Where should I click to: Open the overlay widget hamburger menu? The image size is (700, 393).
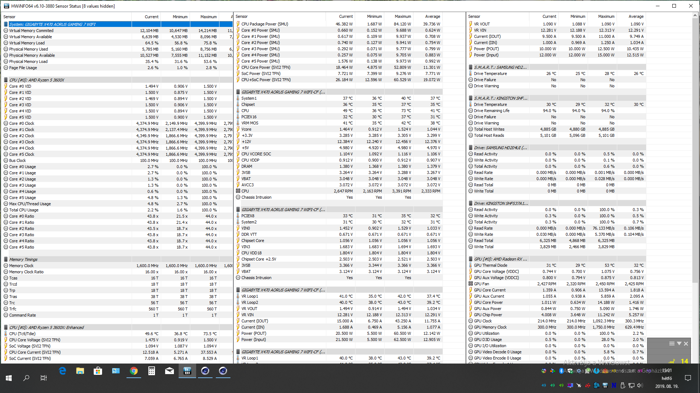pyautogui.click(x=672, y=344)
